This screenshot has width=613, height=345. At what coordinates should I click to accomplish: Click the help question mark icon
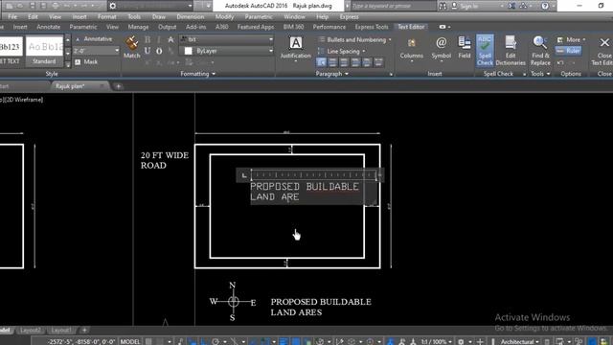545,6
